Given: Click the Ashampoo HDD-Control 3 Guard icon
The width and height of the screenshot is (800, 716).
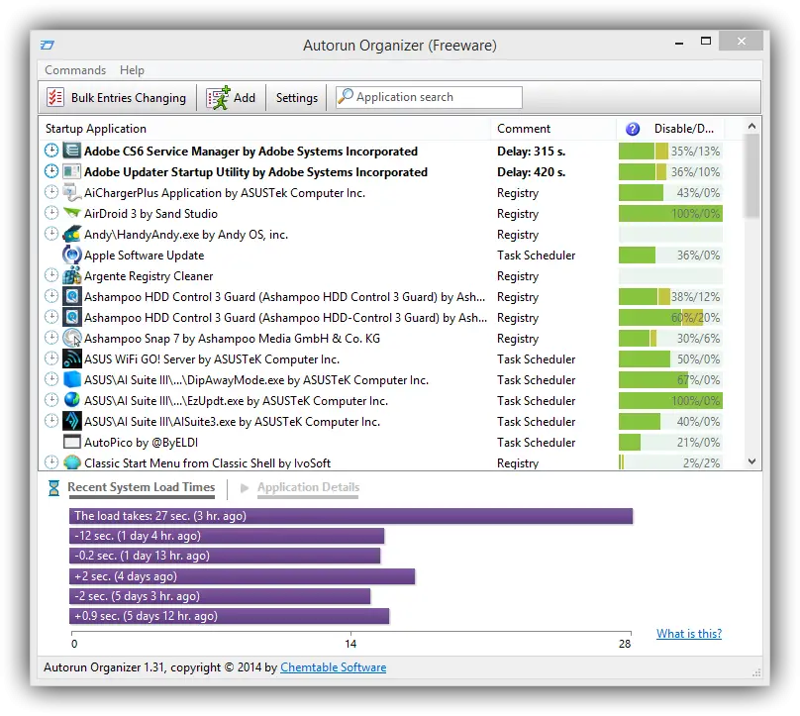Looking at the screenshot, I should [x=72, y=317].
